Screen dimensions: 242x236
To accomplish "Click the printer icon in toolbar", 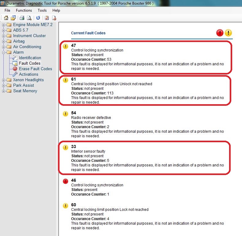I will point(22,18).
